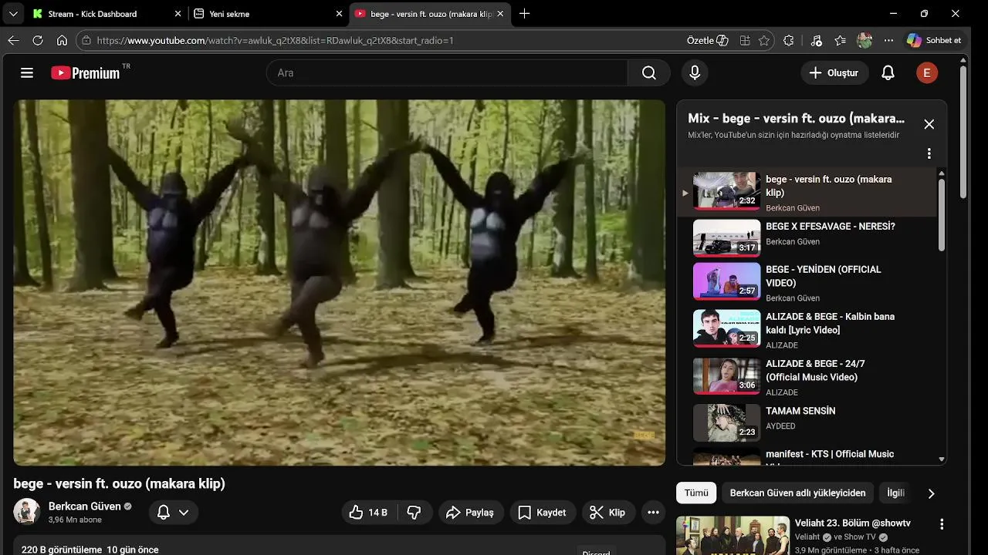Open account avatar E menu
The height and width of the screenshot is (555, 988).
[x=927, y=72]
